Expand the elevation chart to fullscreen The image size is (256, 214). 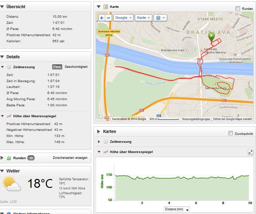click(251, 152)
